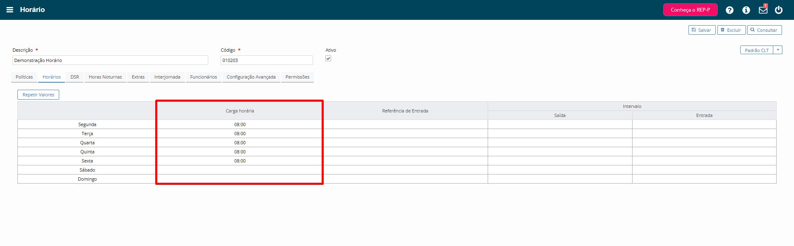Click the Domingo carga horária cell
794x246 pixels.
240,179
